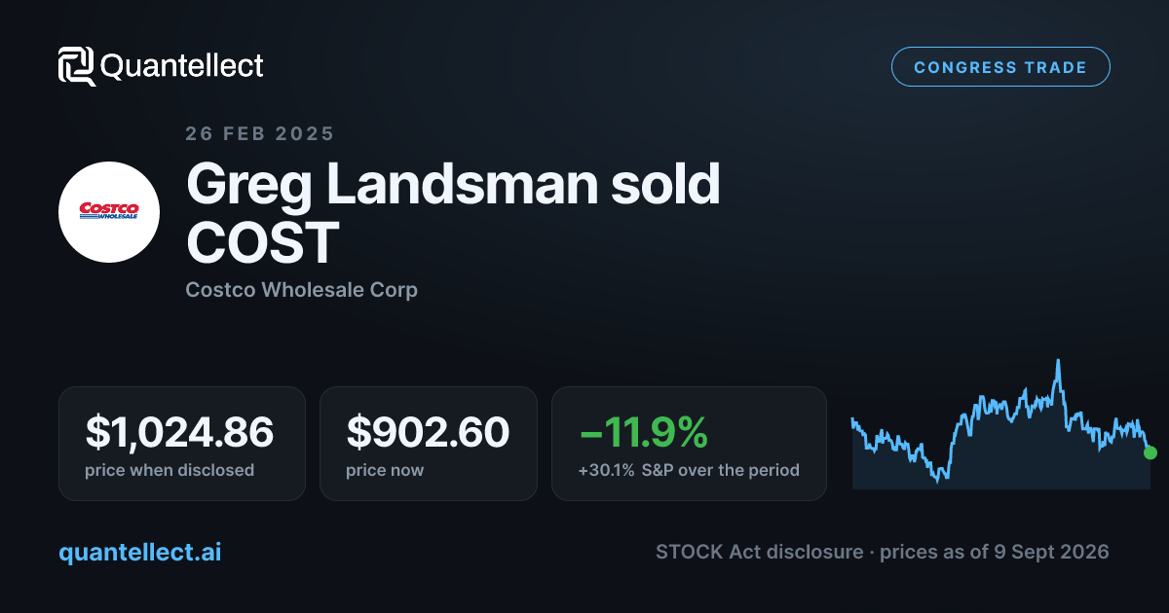1169x613 pixels.
Task: Select the price now card
Action: [429, 444]
